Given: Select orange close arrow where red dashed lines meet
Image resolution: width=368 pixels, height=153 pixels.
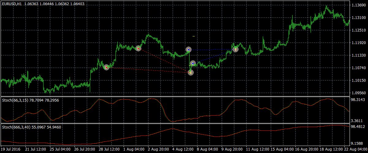Looking at the screenshot, I should [x=190, y=73].
